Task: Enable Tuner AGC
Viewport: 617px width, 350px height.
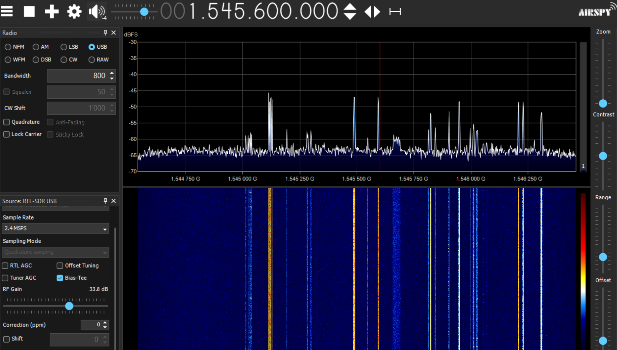Action: 5,278
